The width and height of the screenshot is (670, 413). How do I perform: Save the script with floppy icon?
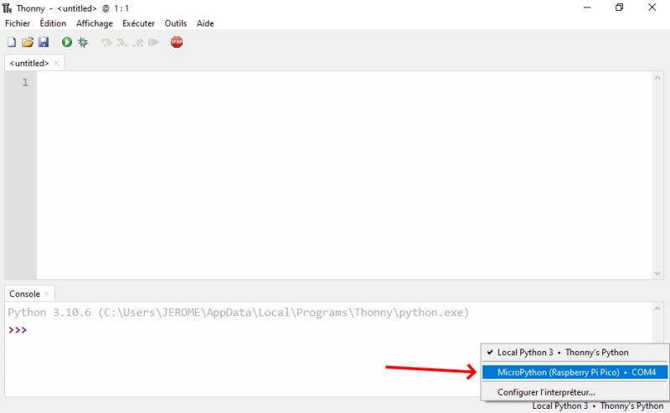(x=44, y=42)
